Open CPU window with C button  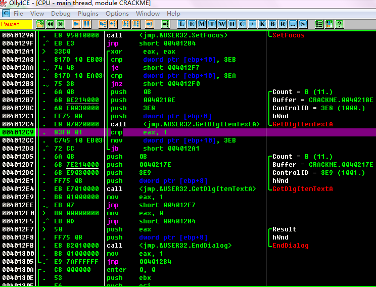(242, 24)
